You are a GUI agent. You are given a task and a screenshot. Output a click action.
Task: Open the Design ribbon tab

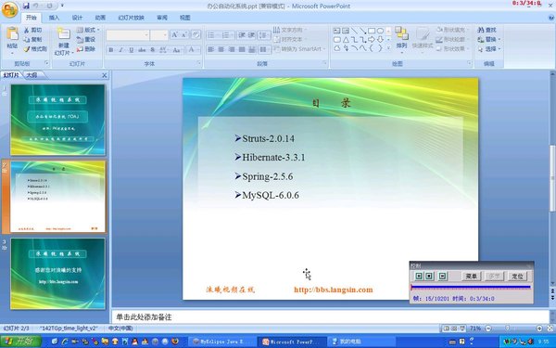click(x=77, y=18)
